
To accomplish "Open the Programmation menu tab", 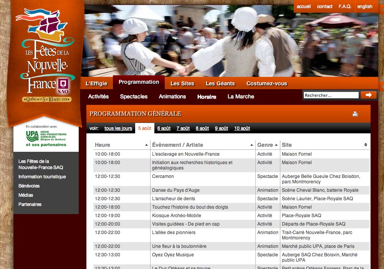I will coord(139,82).
